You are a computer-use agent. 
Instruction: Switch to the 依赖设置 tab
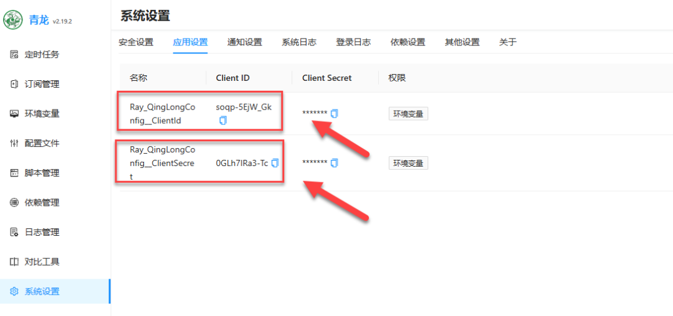(408, 42)
